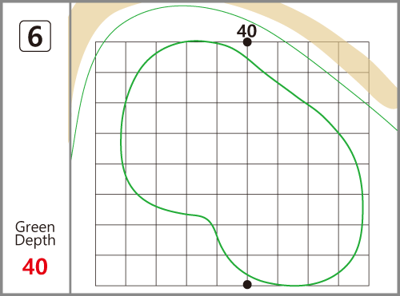Click the bottom-left grid cell
400x296 pixels.
pos(110,270)
